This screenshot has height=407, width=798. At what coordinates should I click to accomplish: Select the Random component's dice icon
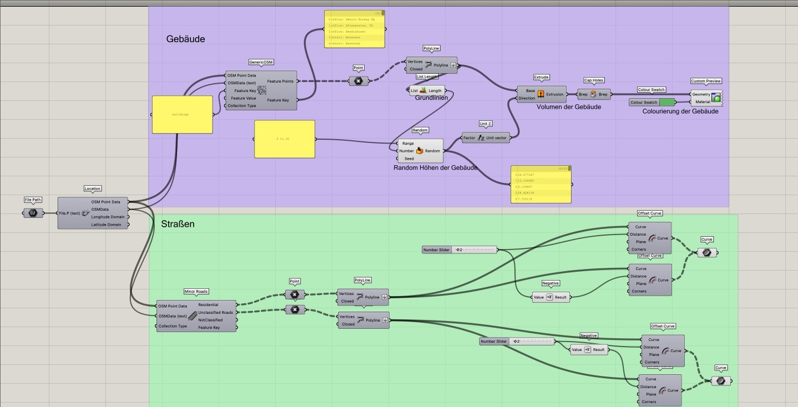click(x=420, y=150)
